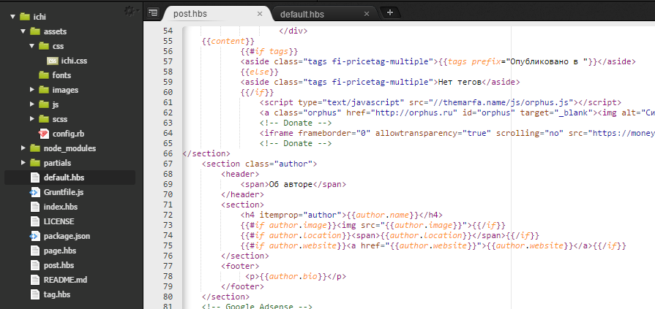655x309 pixels.
Task: Add a new tab with plus button
Action: tap(390, 12)
